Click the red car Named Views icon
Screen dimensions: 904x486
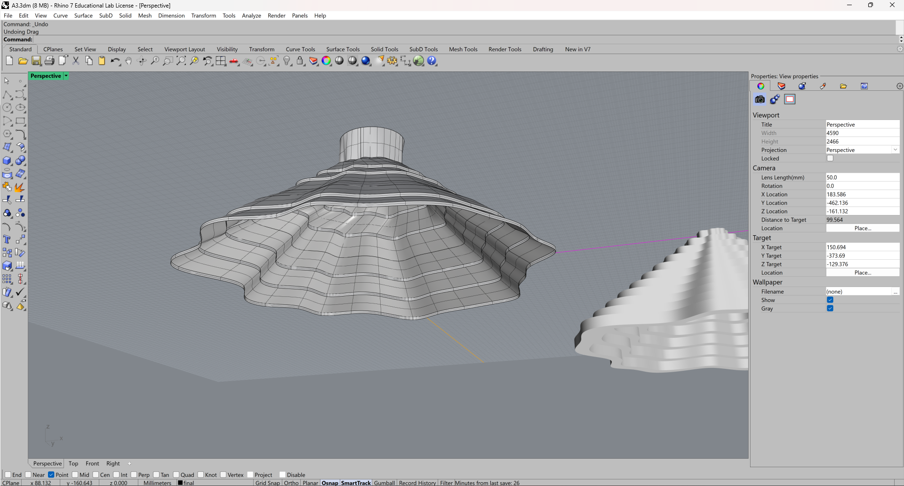[234, 61]
